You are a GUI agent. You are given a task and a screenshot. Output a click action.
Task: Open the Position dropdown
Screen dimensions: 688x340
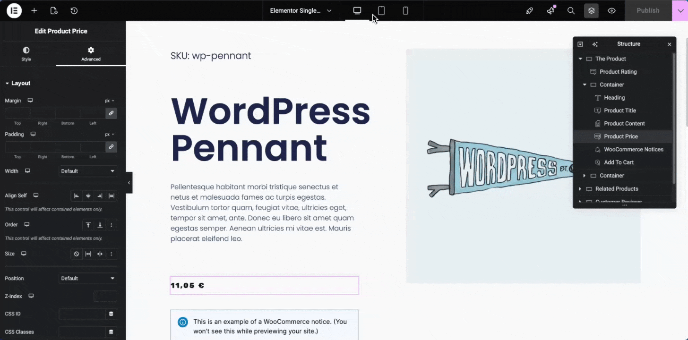[x=87, y=278]
